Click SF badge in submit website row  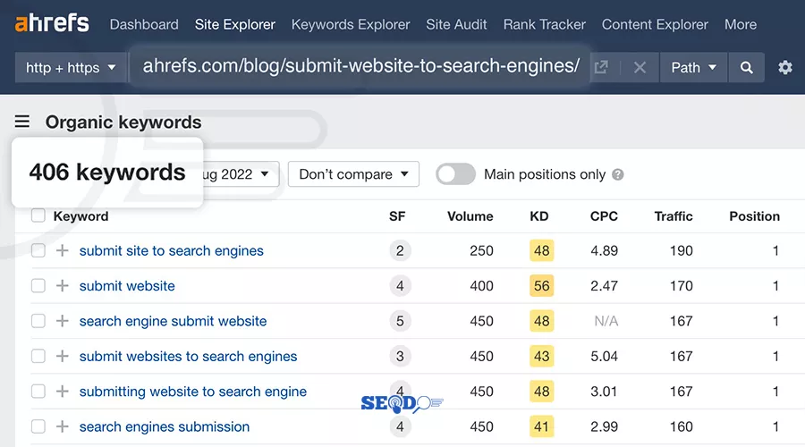400,285
